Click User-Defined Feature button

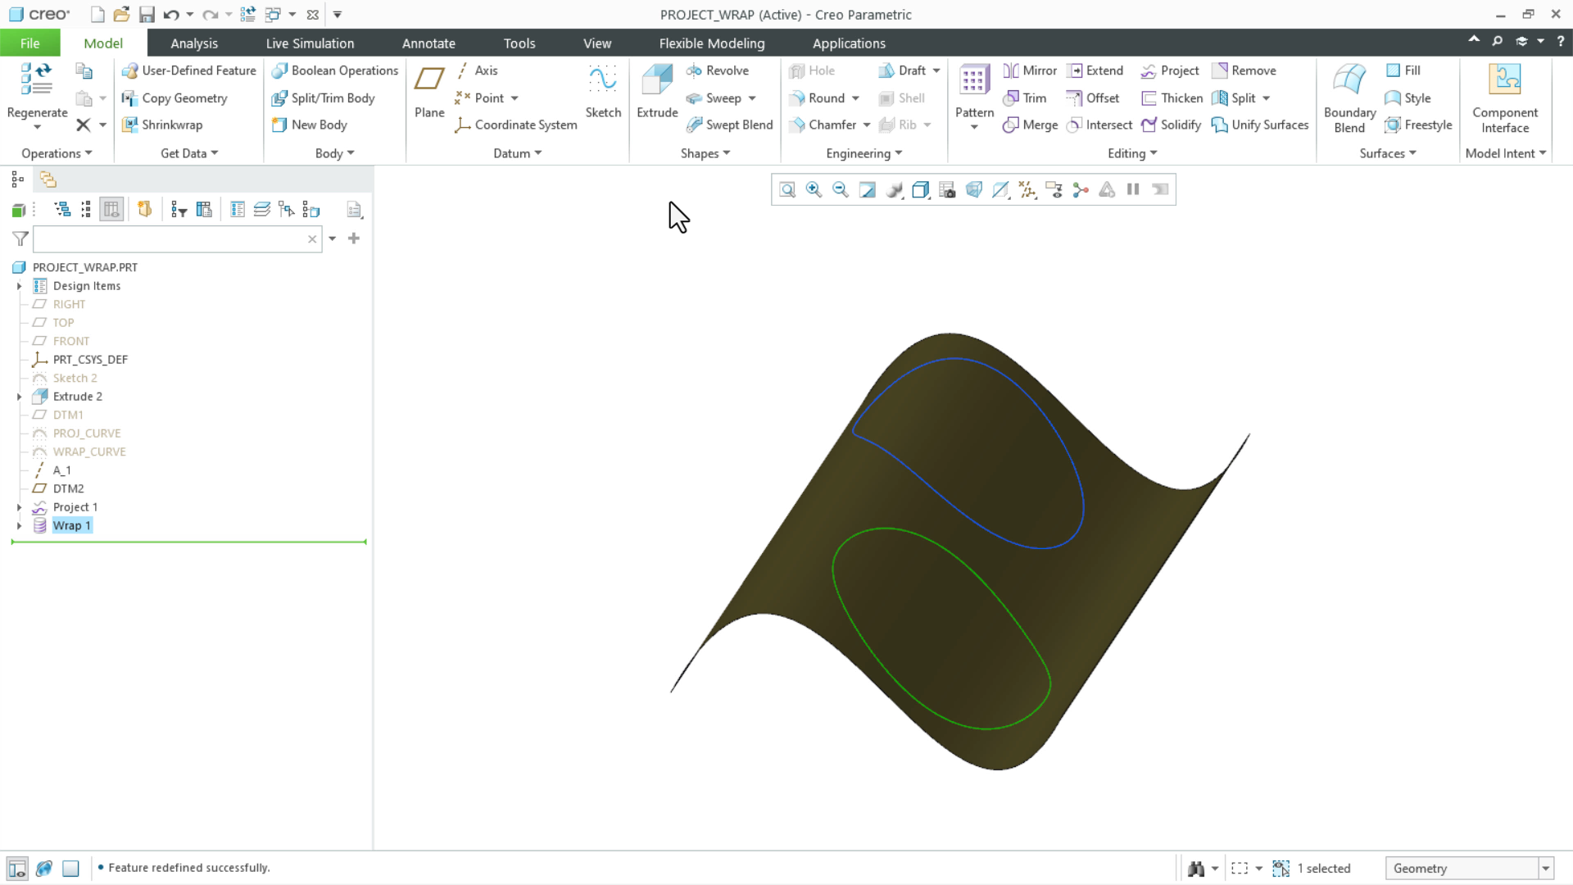pos(188,70)
